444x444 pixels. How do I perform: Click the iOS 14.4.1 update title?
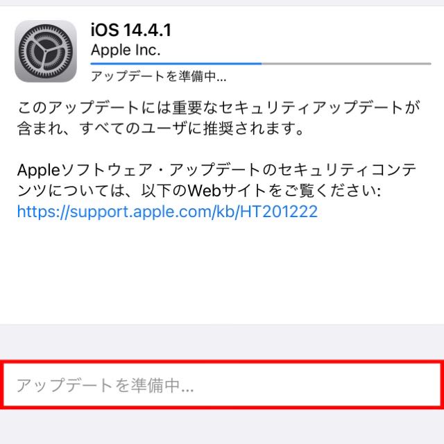point(131,30)
